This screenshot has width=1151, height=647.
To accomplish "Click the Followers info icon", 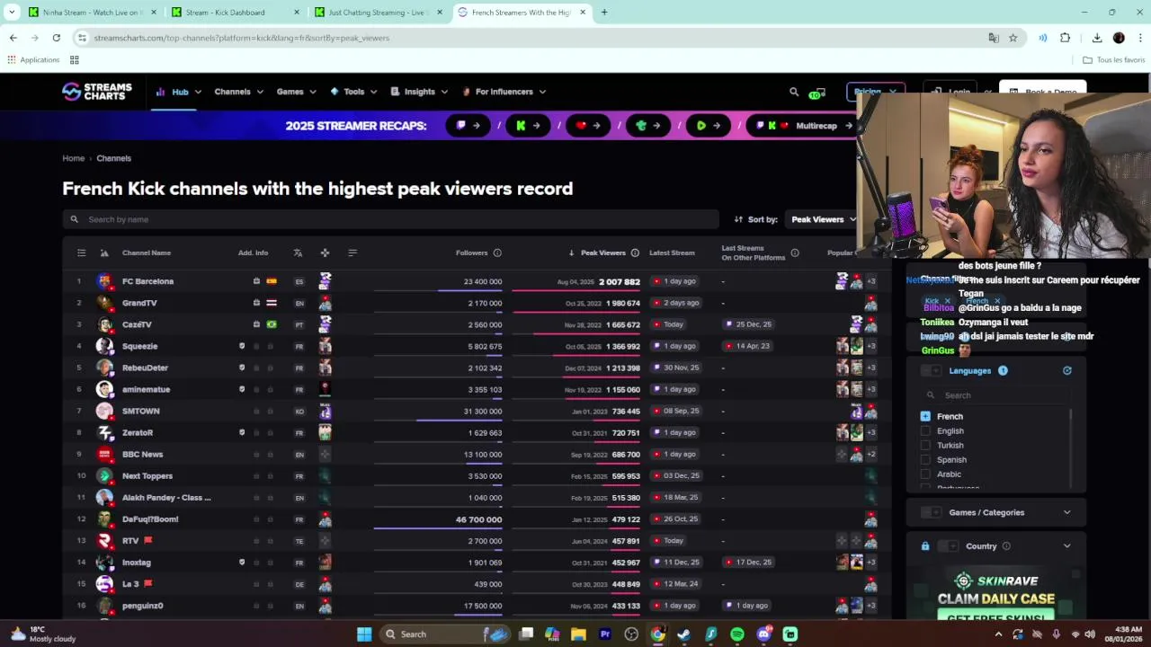I will [x=497, y=253].
